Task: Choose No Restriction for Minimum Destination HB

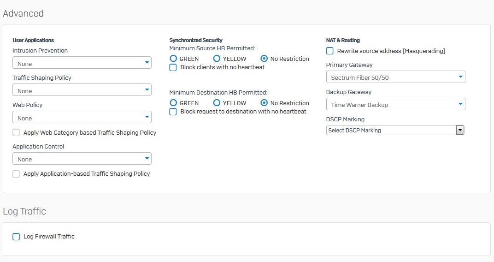Action: pos(264,103)
